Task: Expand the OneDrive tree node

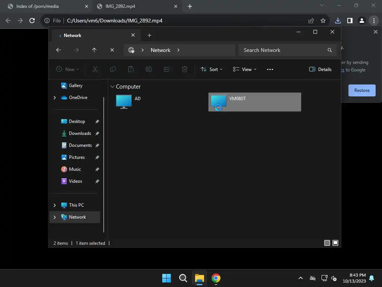Action: click(54, 98)
